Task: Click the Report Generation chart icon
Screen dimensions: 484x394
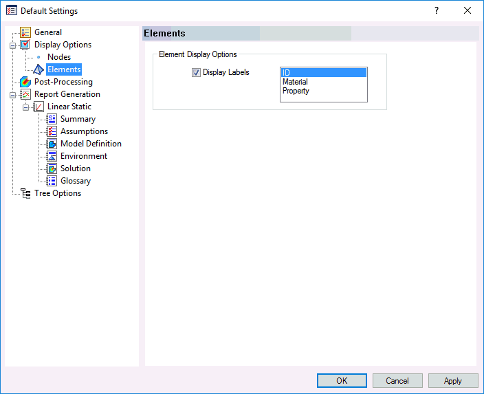Action: (25, 94)
